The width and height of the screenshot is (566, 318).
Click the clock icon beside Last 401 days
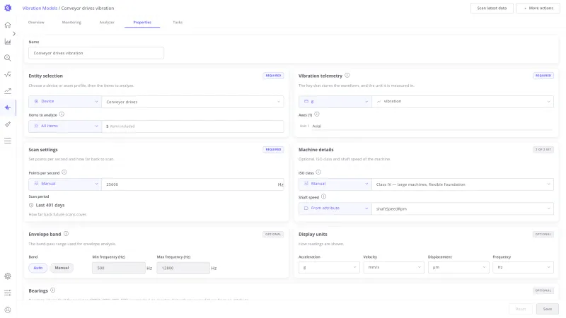click(x=31, y=205)
